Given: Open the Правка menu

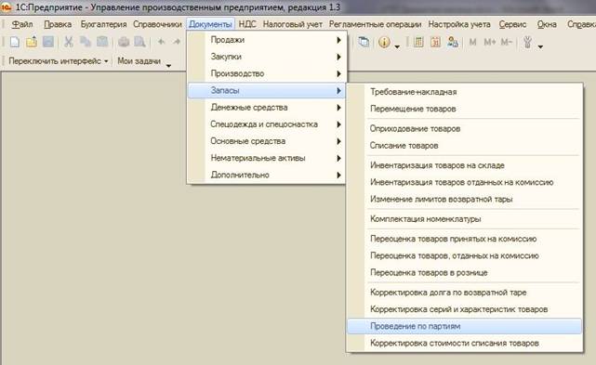Looking at the screenshot, I should [x=58, y=24].
